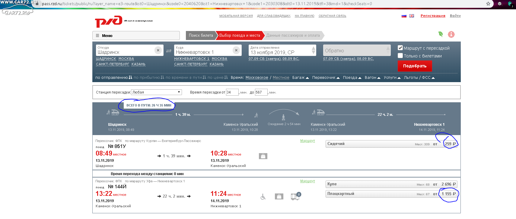Click the browser address bar URL

pos(207,4)
